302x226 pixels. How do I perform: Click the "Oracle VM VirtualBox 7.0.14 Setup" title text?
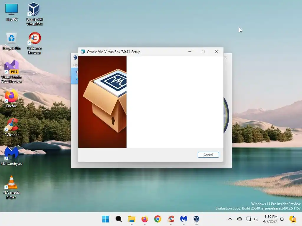(114, 52)
